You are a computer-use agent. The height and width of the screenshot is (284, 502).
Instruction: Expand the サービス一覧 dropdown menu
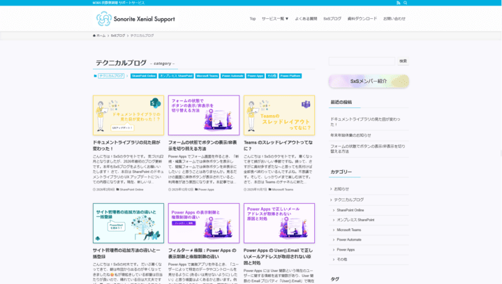point(275,19)
